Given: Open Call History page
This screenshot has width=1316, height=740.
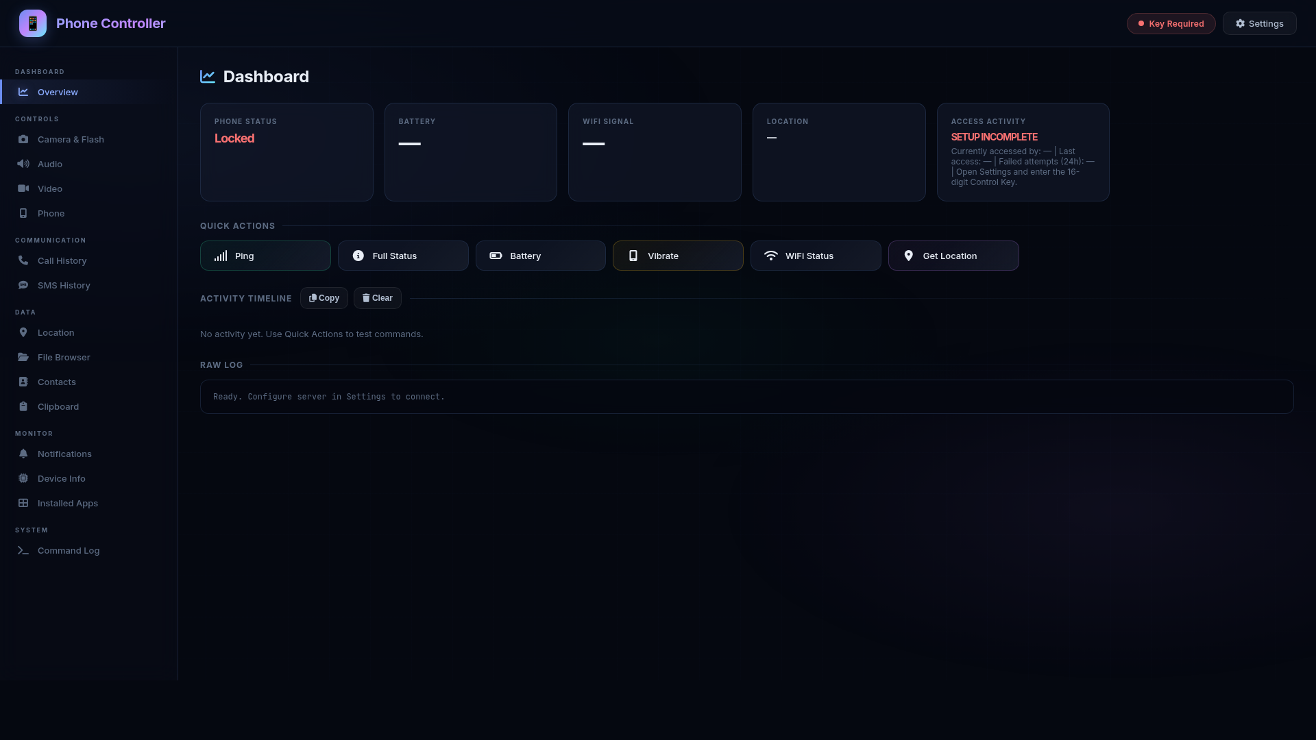Looking at the screenshot, I should click(89, 260).
